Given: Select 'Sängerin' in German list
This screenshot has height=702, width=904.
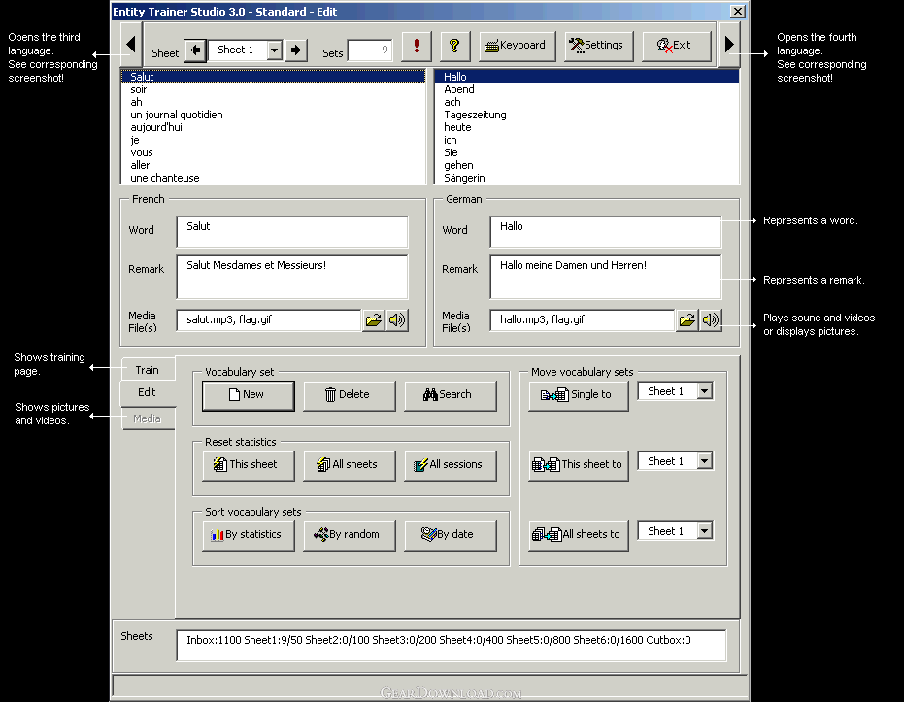Looking at the screenshot, I should coord(586,178).
